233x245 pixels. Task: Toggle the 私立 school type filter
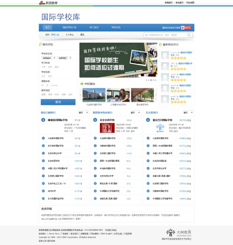(50, 76)
